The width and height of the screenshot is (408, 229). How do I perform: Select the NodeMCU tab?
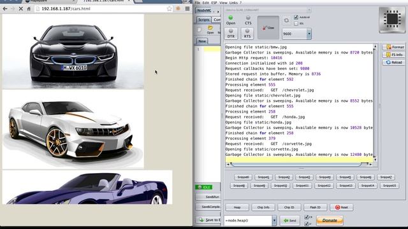coord(204,10)
